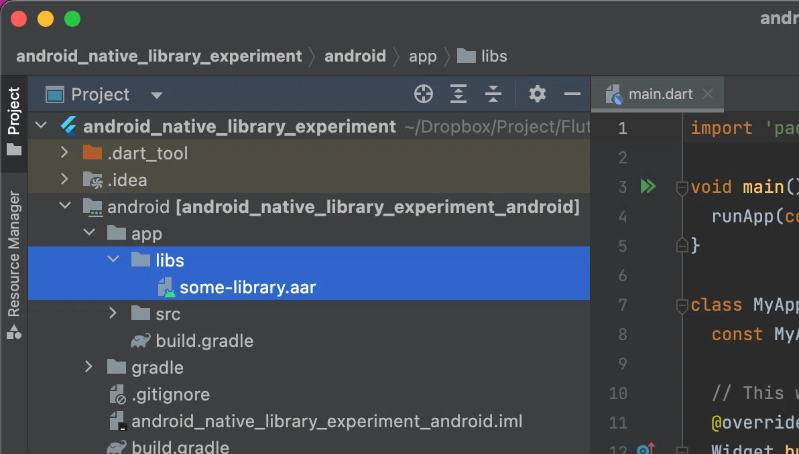Click the .iml file icon
This screenshot has width=799, height=454.
(118, 421)
